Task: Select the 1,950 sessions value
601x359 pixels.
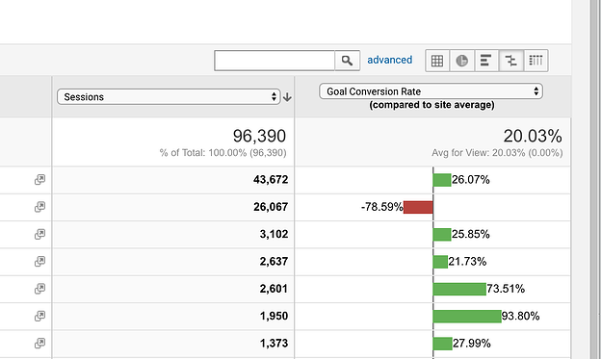Action: pos(274,316)
